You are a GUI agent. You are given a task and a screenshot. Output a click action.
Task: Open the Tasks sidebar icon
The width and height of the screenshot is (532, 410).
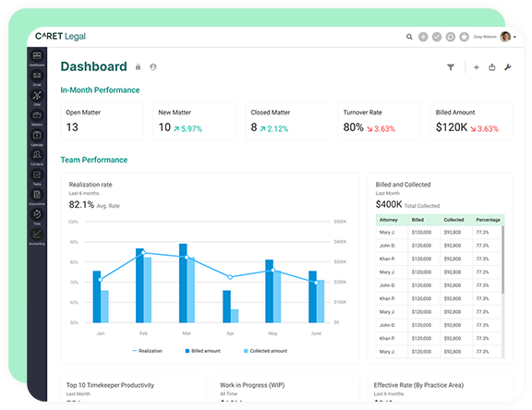click(x=37, y=175)
